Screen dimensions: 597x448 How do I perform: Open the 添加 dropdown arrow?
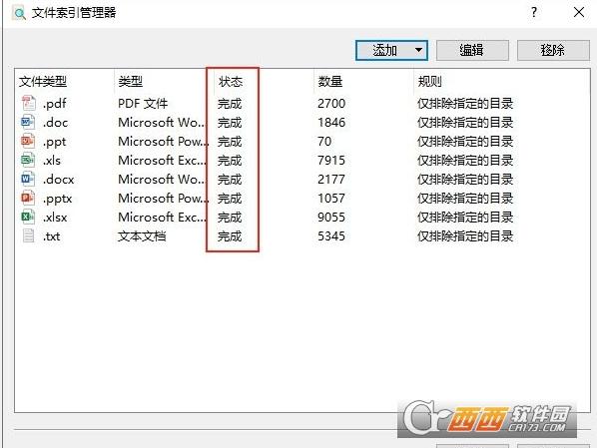click(418, 50)
